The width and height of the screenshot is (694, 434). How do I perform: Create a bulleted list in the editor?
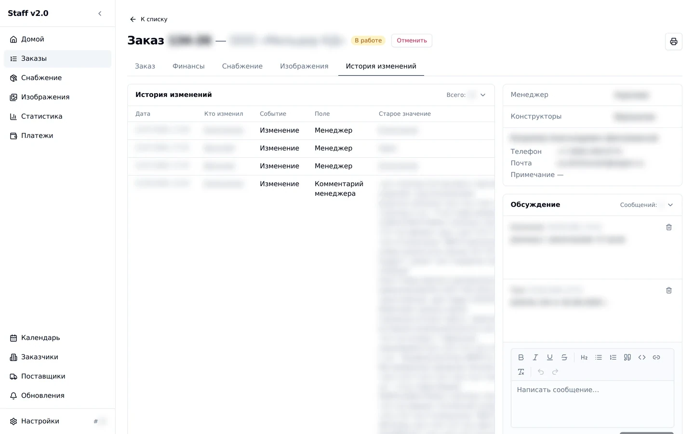[599, 357]
